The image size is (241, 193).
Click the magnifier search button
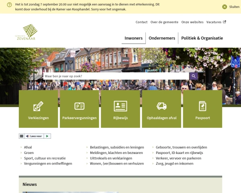[x=194, y=76]
